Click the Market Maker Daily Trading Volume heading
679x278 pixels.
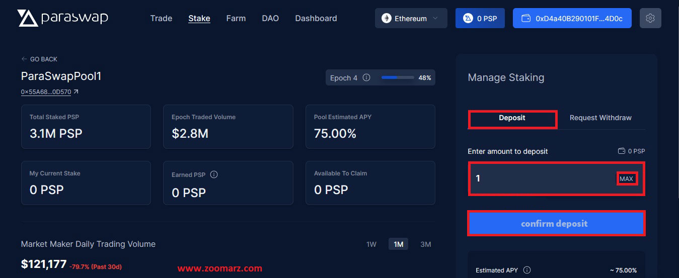(x=88, y=244)
